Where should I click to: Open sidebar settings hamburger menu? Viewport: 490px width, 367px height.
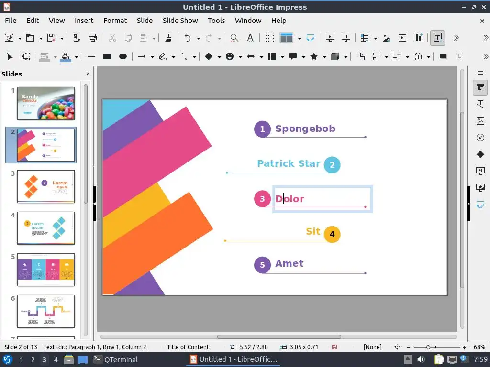point(480,73)
